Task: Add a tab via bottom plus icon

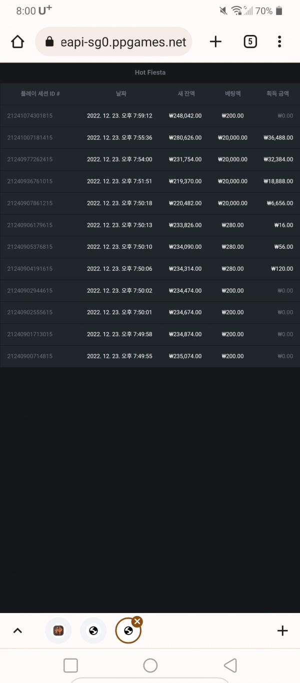Action: pyautogui.click(x=282, y=631)
